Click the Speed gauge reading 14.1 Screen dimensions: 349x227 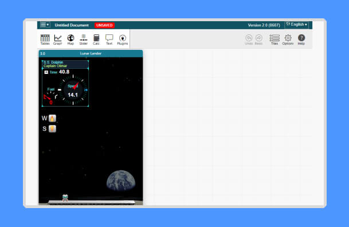tap(73, 90)
